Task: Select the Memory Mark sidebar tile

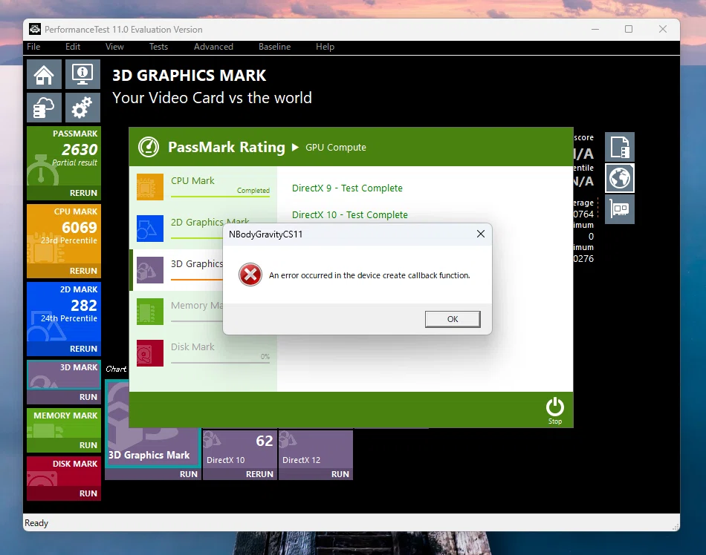Action: click(x=64, y=423)
